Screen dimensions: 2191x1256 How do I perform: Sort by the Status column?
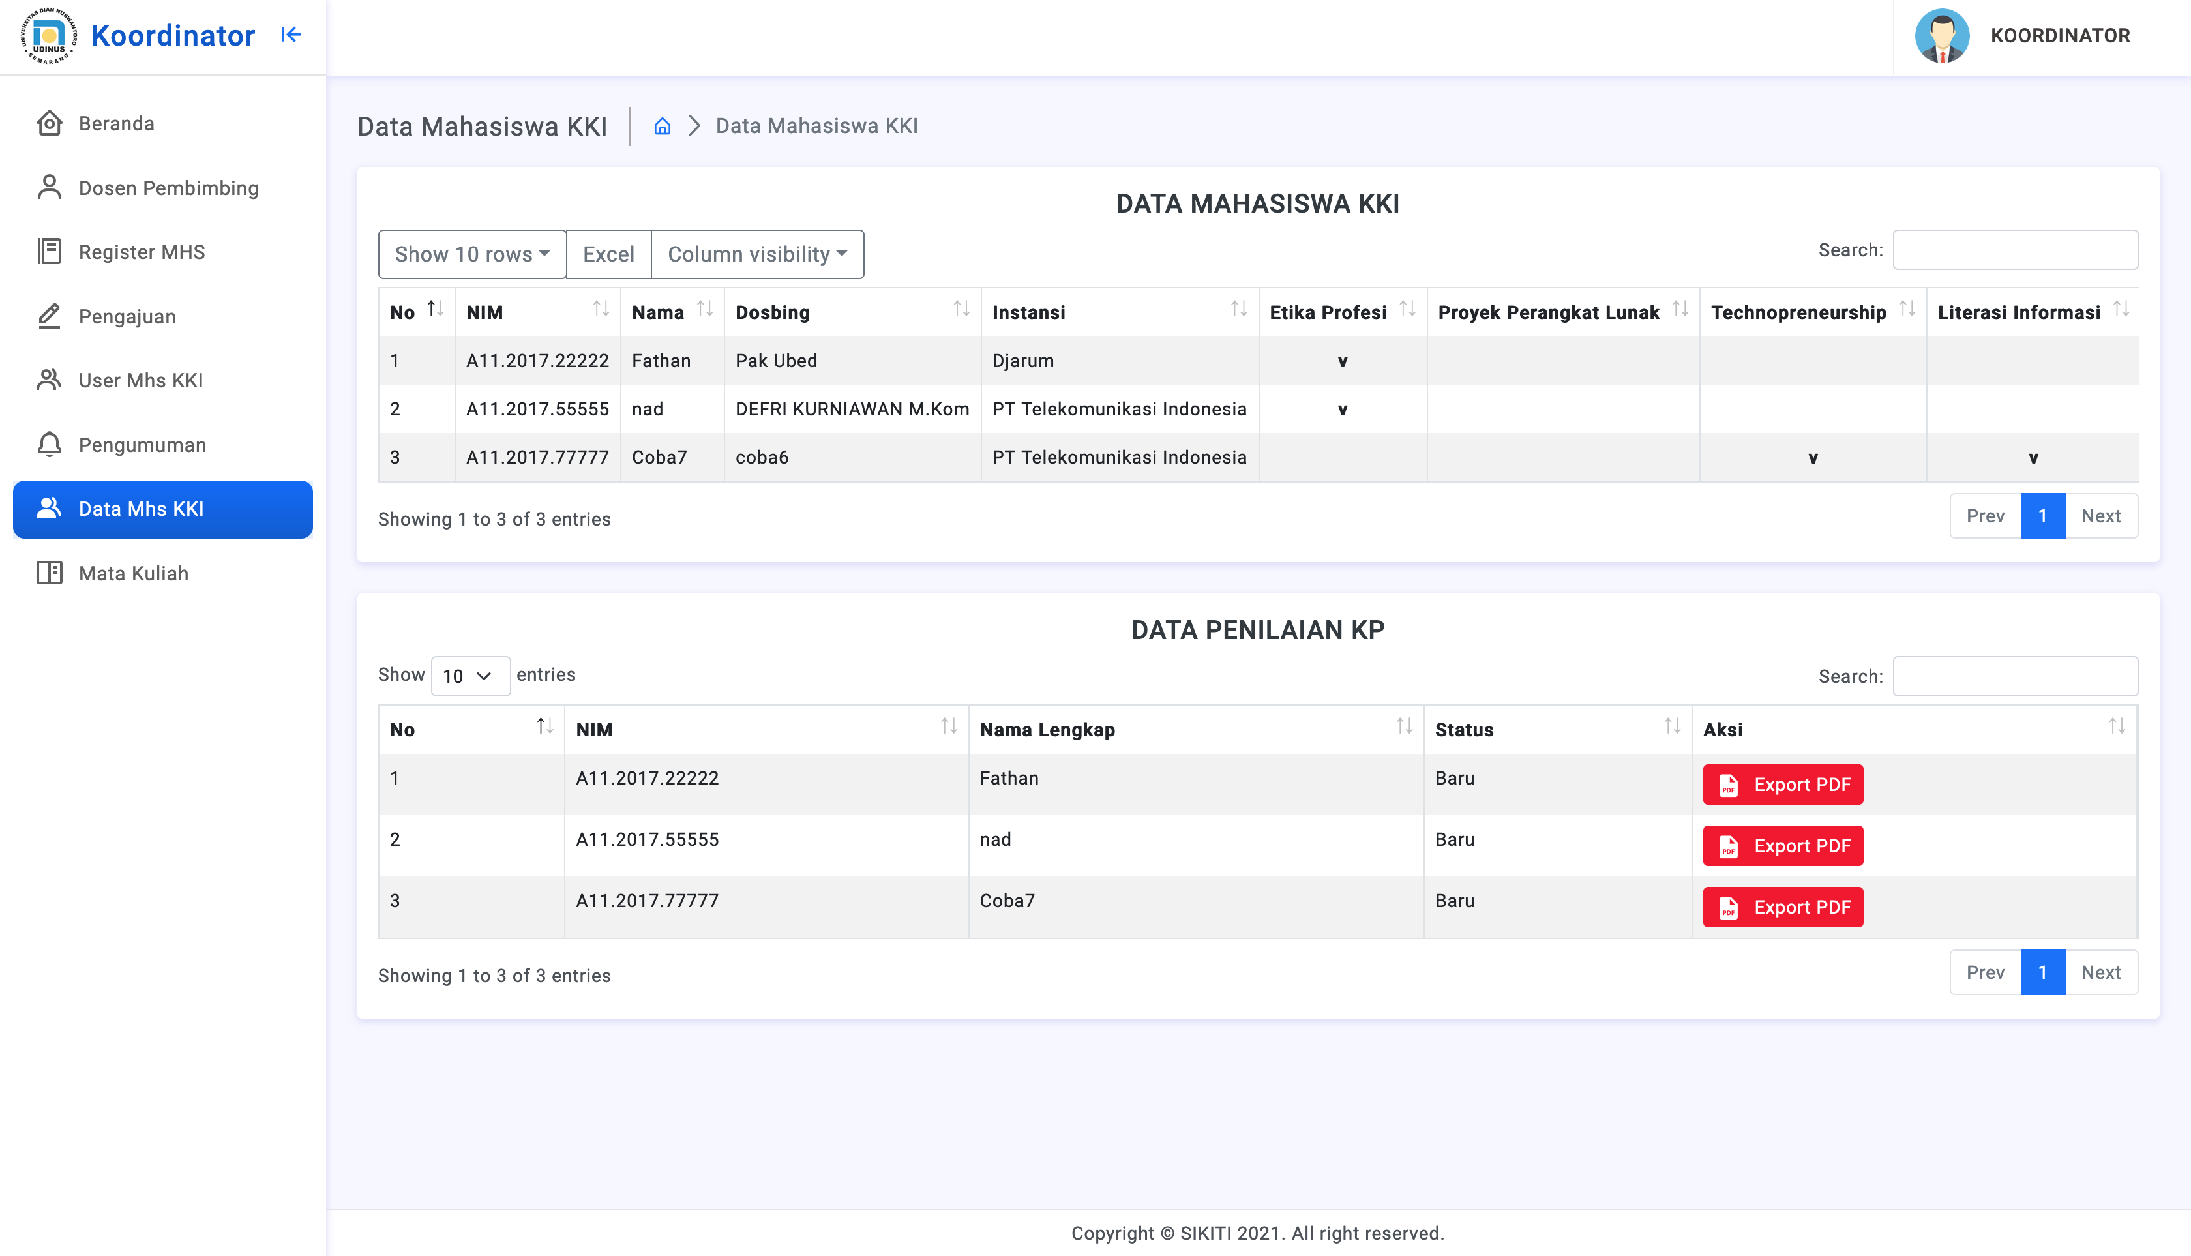point(1558,729)
